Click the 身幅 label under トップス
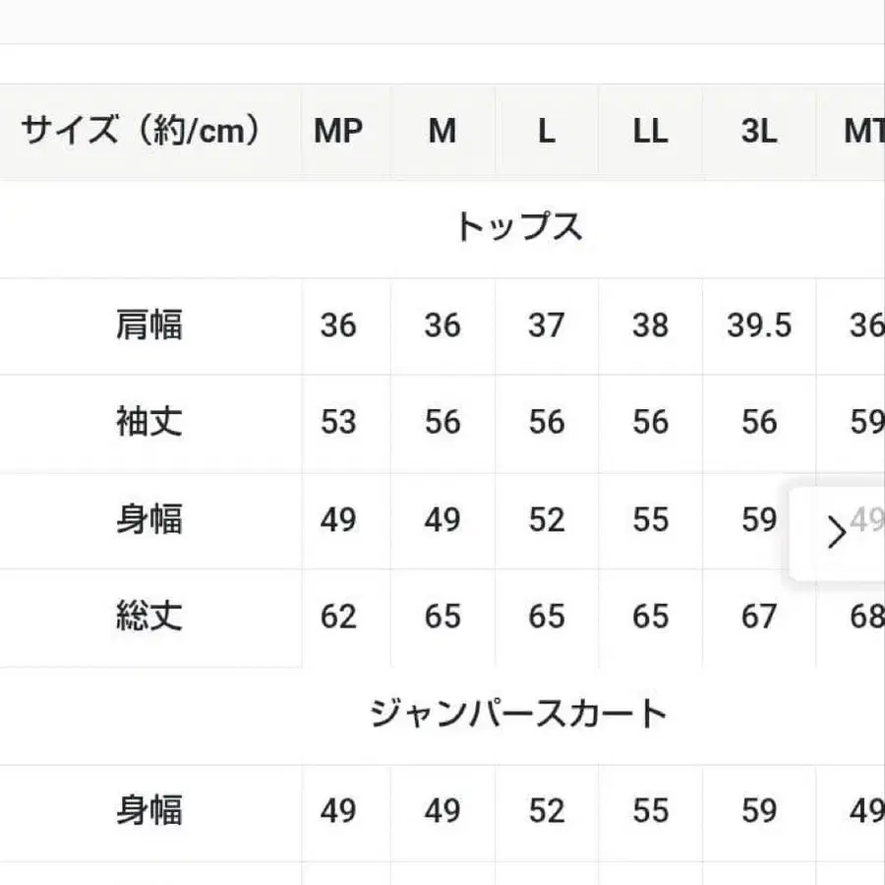Screen dimensions: 885x885 [149, 520]
